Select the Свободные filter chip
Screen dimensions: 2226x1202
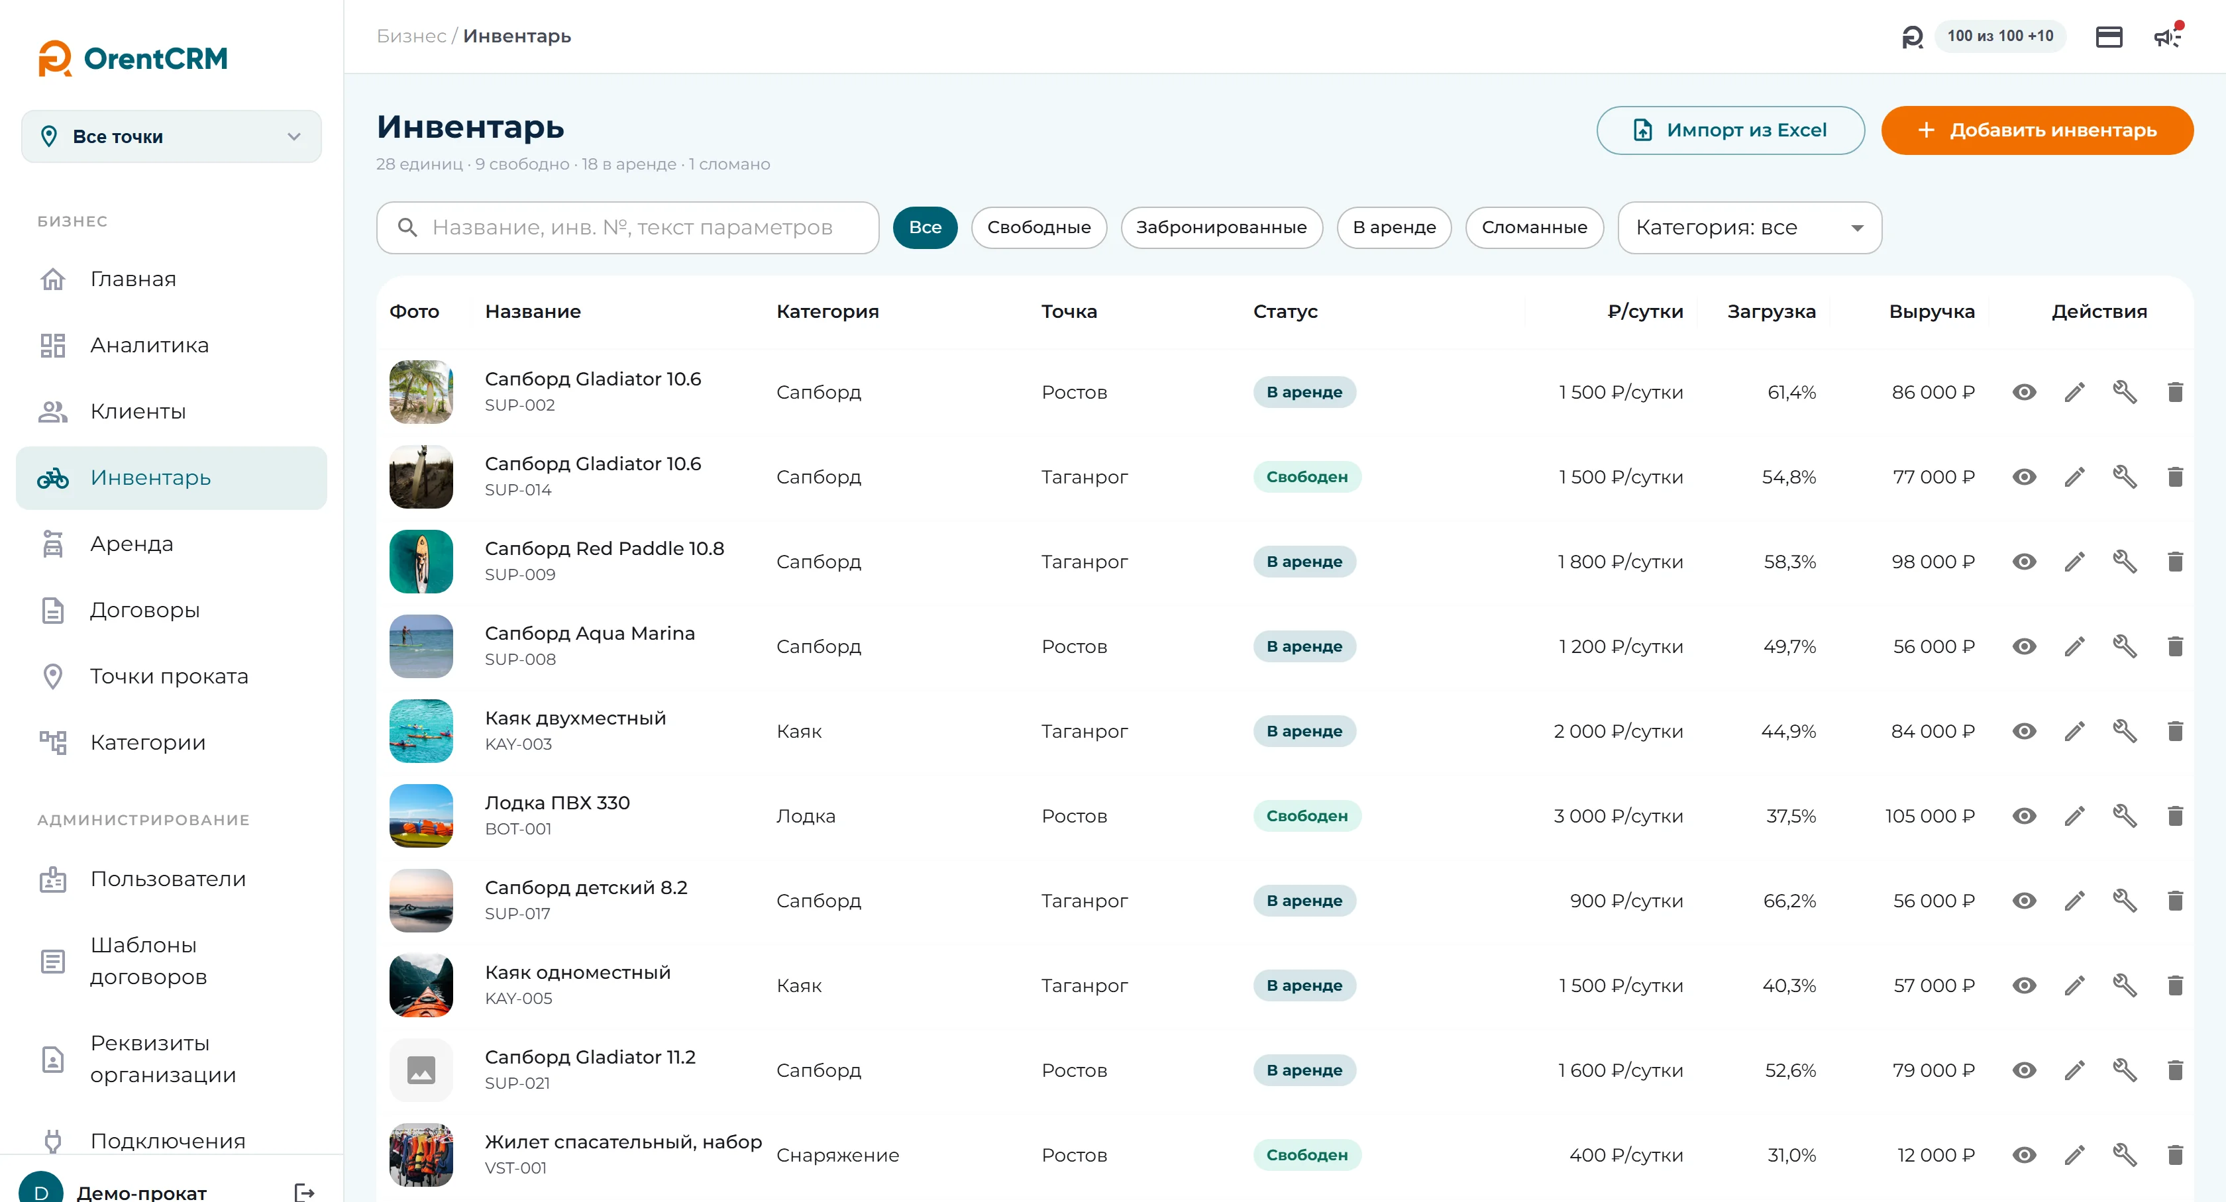(1038, 227)
